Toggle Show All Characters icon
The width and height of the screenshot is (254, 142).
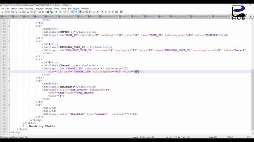(76, 12)
